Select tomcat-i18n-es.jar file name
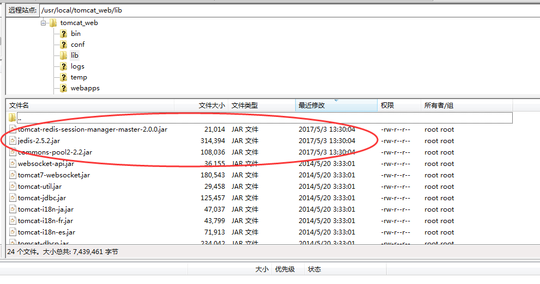The image size is (540, 284). pos(46,232)
